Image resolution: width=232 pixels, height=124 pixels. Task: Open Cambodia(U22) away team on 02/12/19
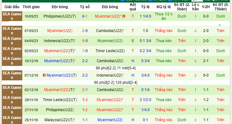[x=110, y=90]
